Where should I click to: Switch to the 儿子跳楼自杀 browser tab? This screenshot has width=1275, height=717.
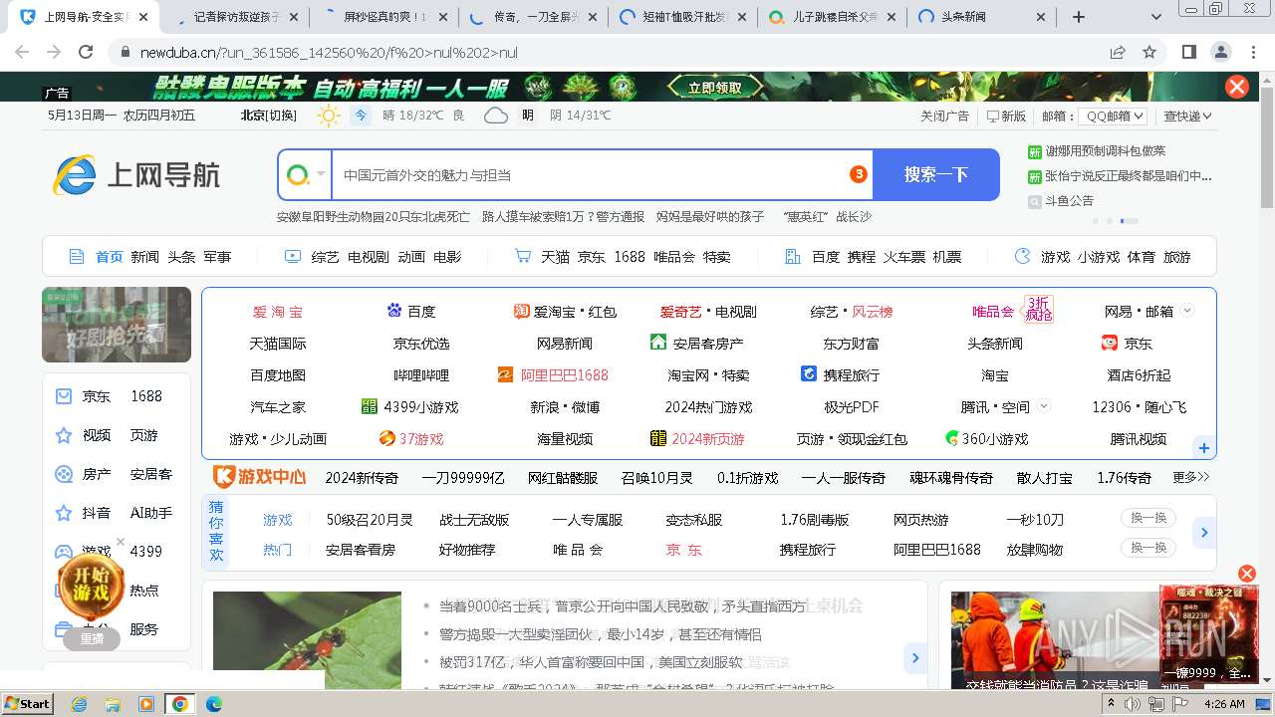click(832, 17)
